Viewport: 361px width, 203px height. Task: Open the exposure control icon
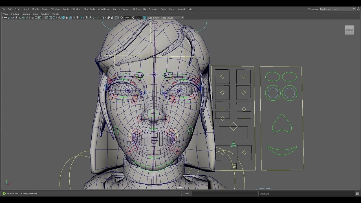pos(122,17)
